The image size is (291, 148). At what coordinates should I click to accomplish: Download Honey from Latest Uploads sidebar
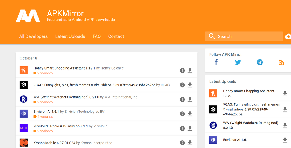(285, 94)
